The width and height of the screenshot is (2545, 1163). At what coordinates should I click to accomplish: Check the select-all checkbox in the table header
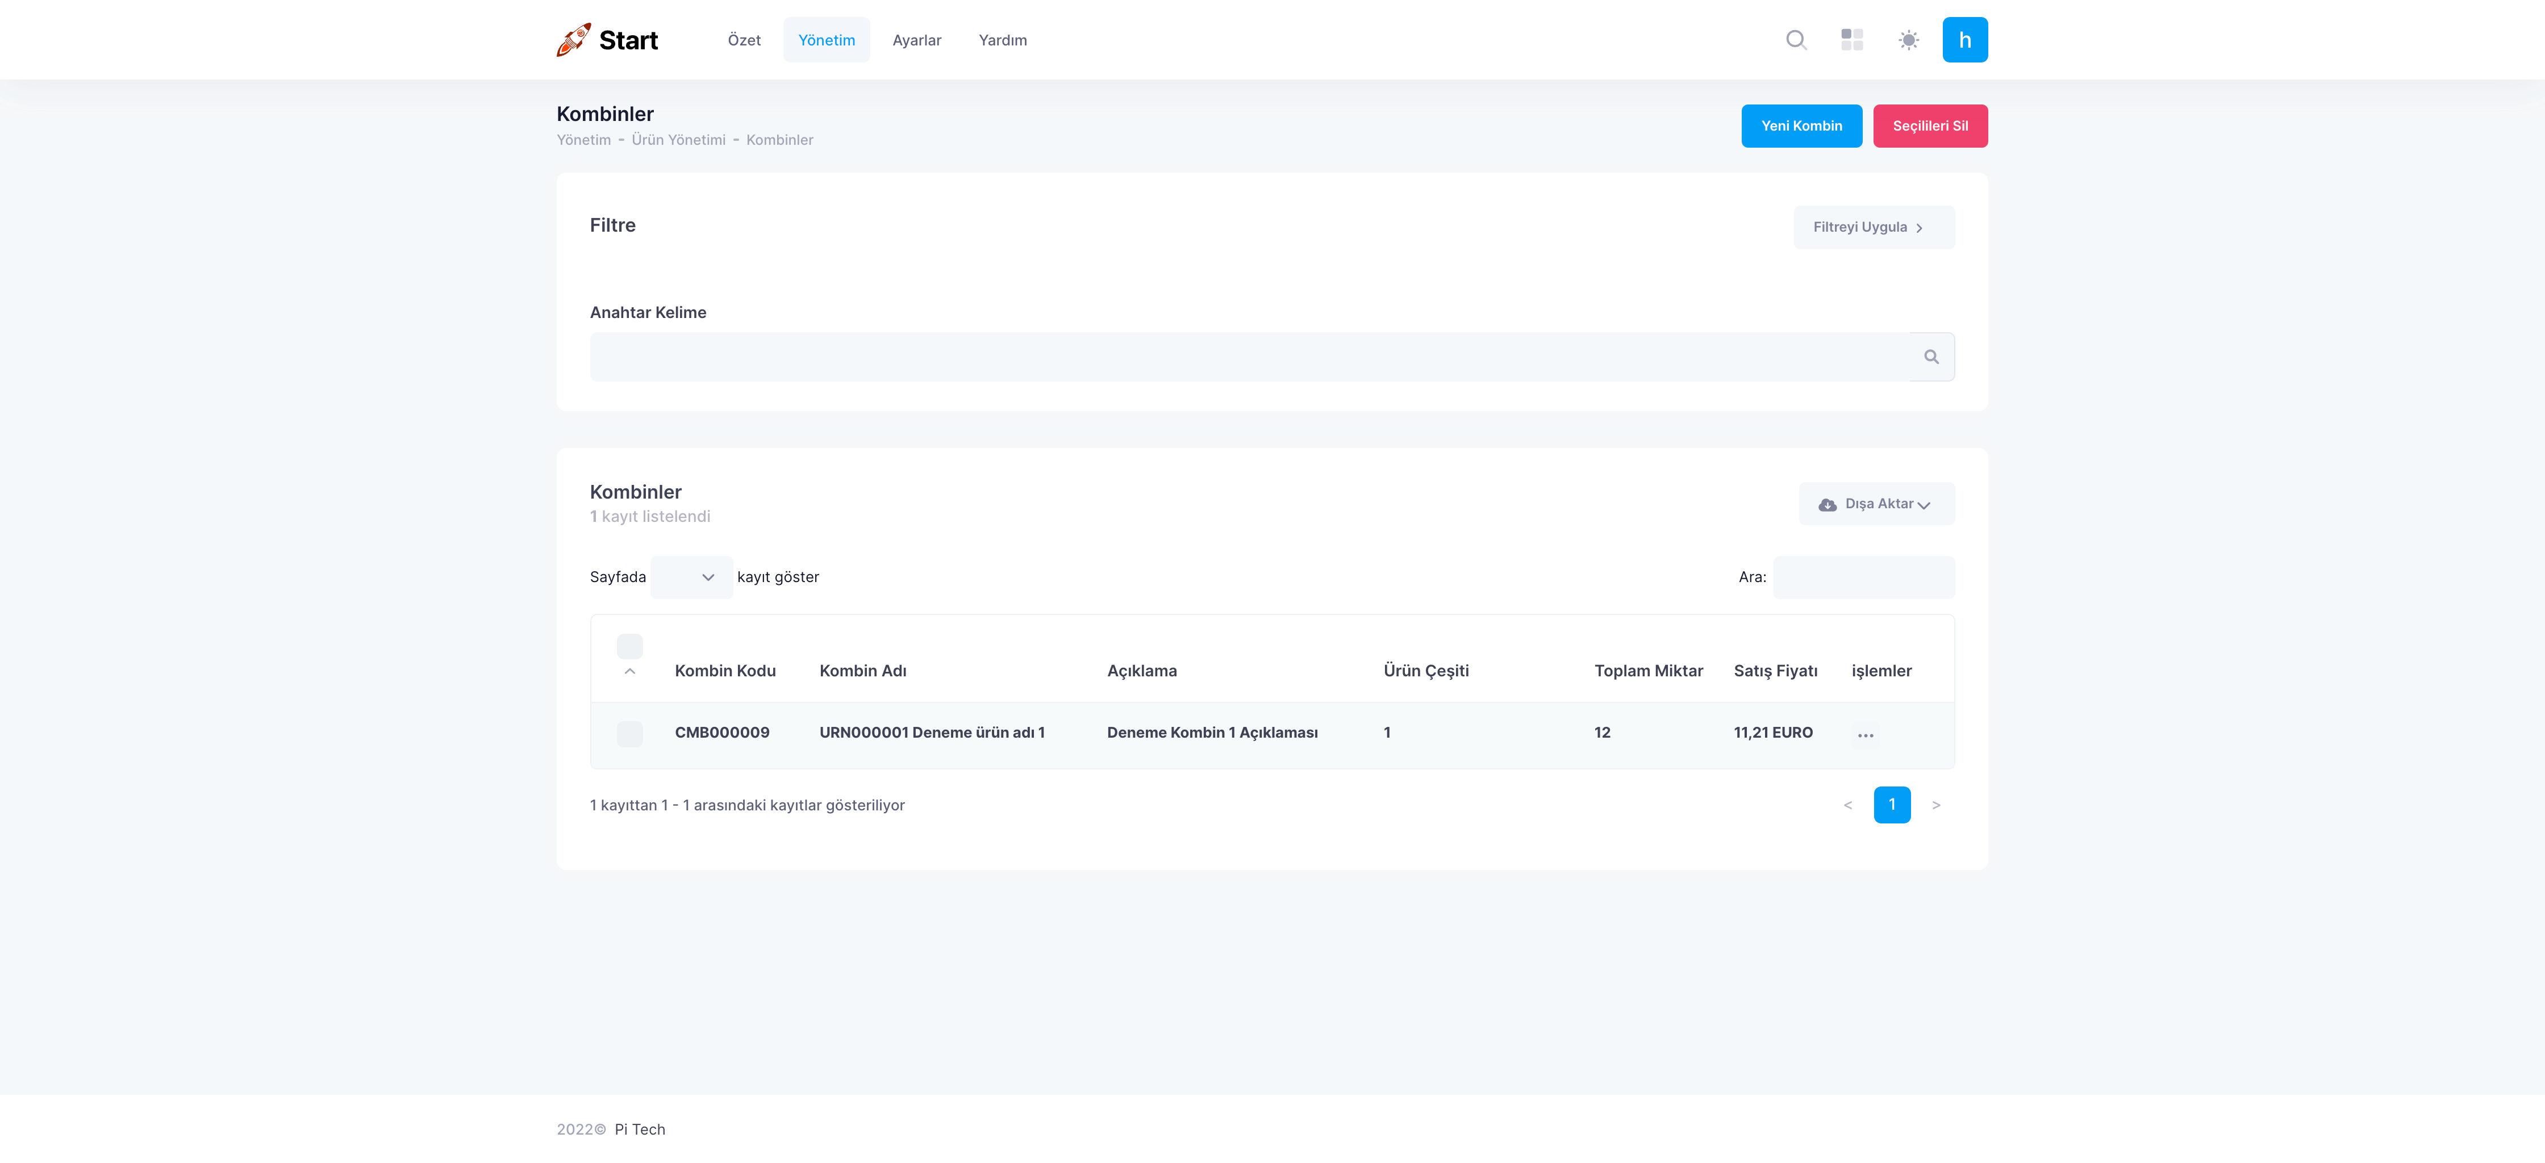[629, 646]
